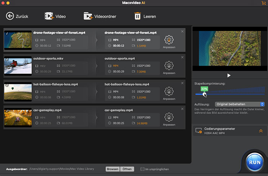Click the Ausgabeordner path field
This screenshot has width=268, height=176.
pos(62,169)
